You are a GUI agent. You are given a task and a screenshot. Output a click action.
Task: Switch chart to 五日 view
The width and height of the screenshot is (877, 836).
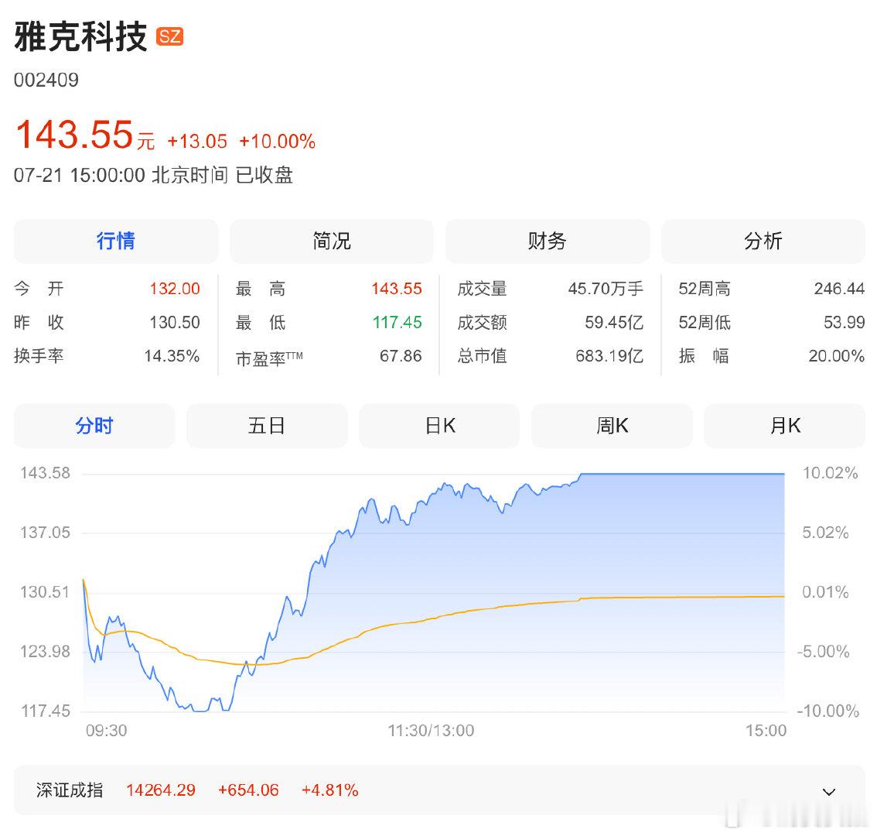[x=267, y=426]
